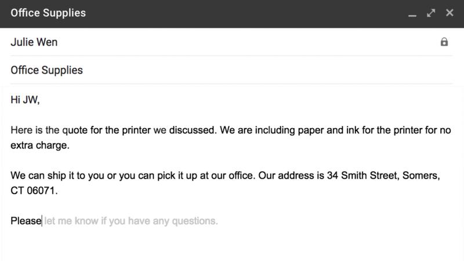The height and width of the screenshot is (261, 464).
Task: Click the lock icon beside Julie Wen
Action: click(x=444, y=42)
